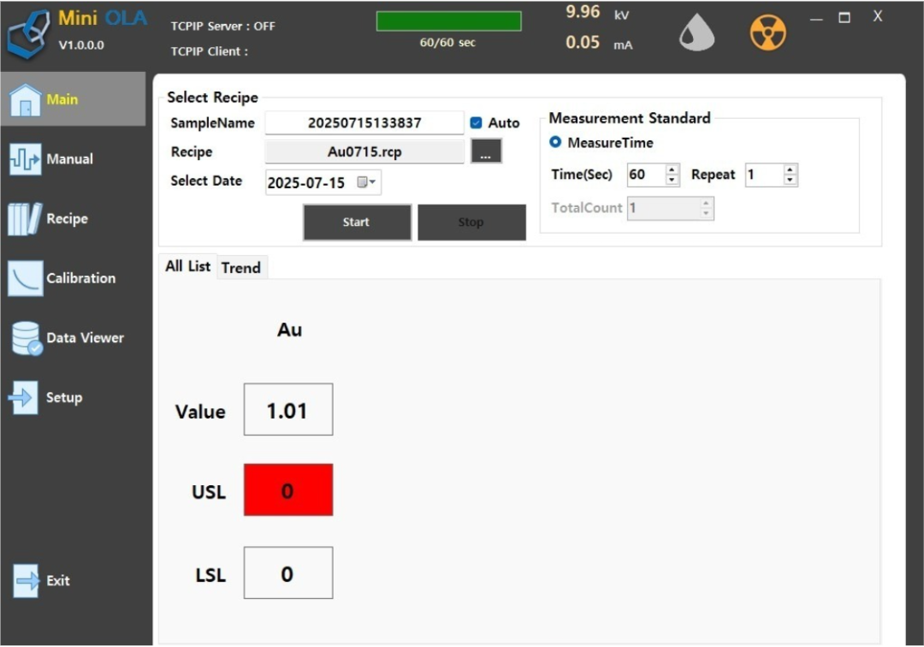924x647 pixels.
Task: Select the Manual waveform icon
Action: pyautogui.click(x=26, y=159)
